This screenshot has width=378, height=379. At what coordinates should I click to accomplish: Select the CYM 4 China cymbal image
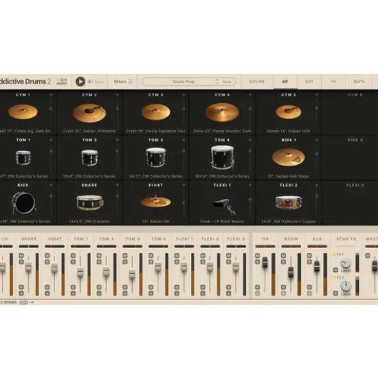click(222, 112)
